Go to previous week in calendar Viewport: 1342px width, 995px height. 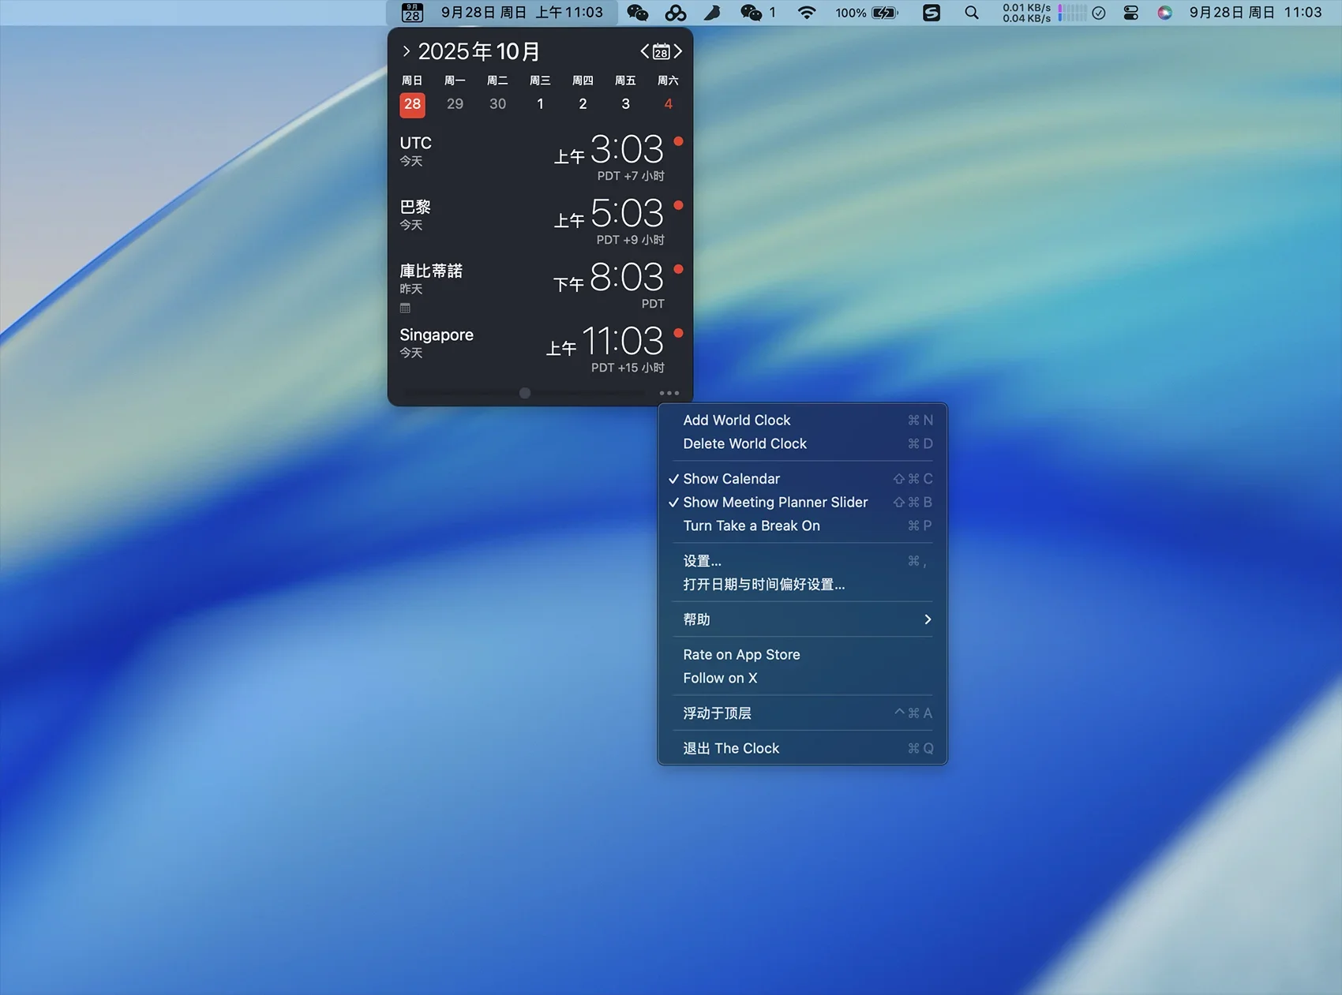(x=645, y=51)
